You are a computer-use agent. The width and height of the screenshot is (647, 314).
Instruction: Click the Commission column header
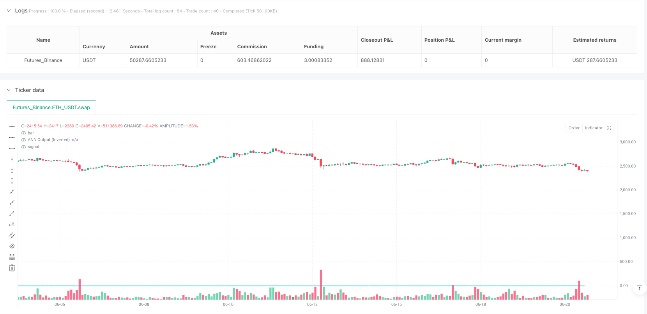pos(268,47)
